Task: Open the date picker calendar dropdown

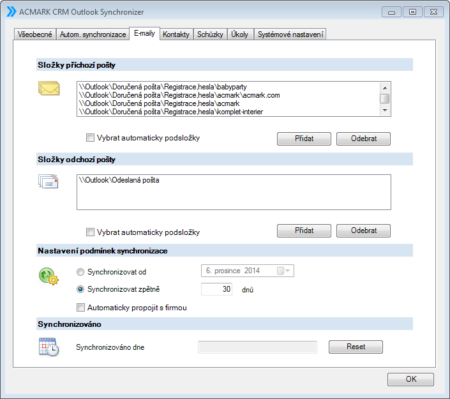Action: click(283, 271)
